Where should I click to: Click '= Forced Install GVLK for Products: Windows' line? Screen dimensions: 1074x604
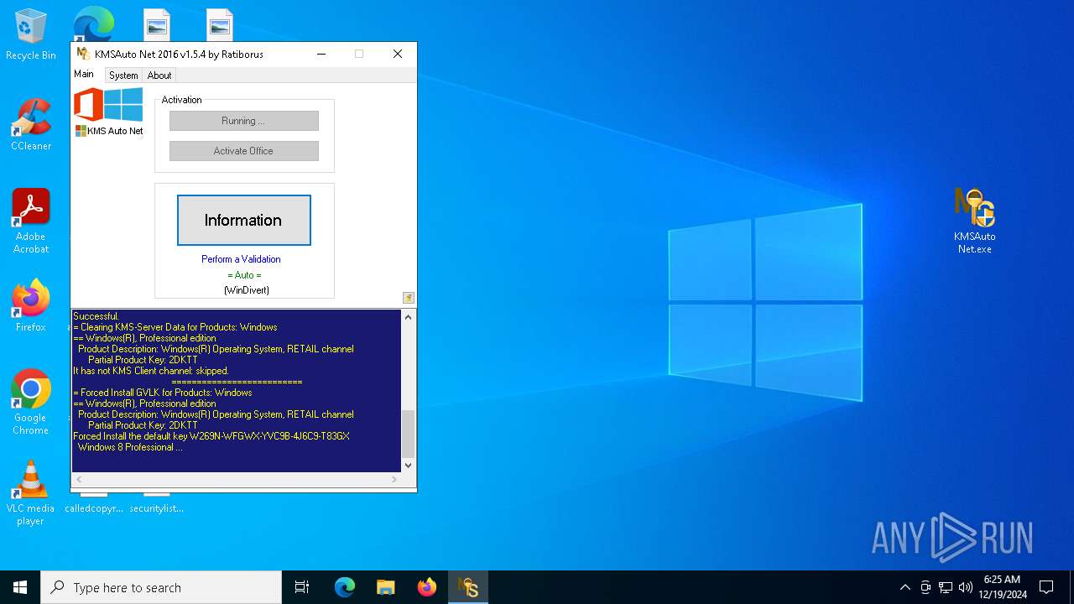pyautogui.click(x=163, y=393)
